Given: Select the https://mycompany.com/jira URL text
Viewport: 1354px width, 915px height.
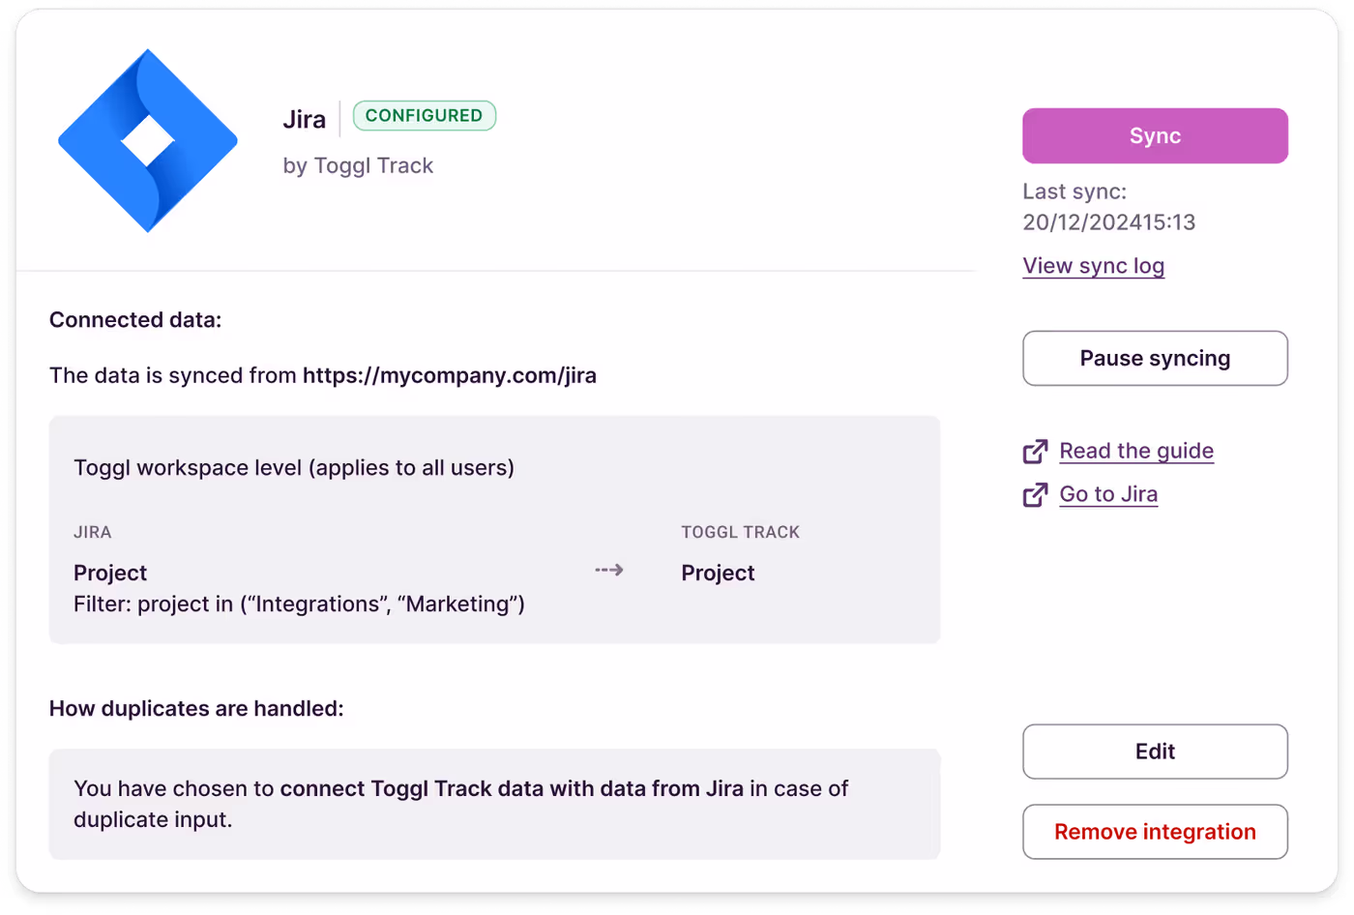Looking at the screenshot, I should click(x=450, y=375).
